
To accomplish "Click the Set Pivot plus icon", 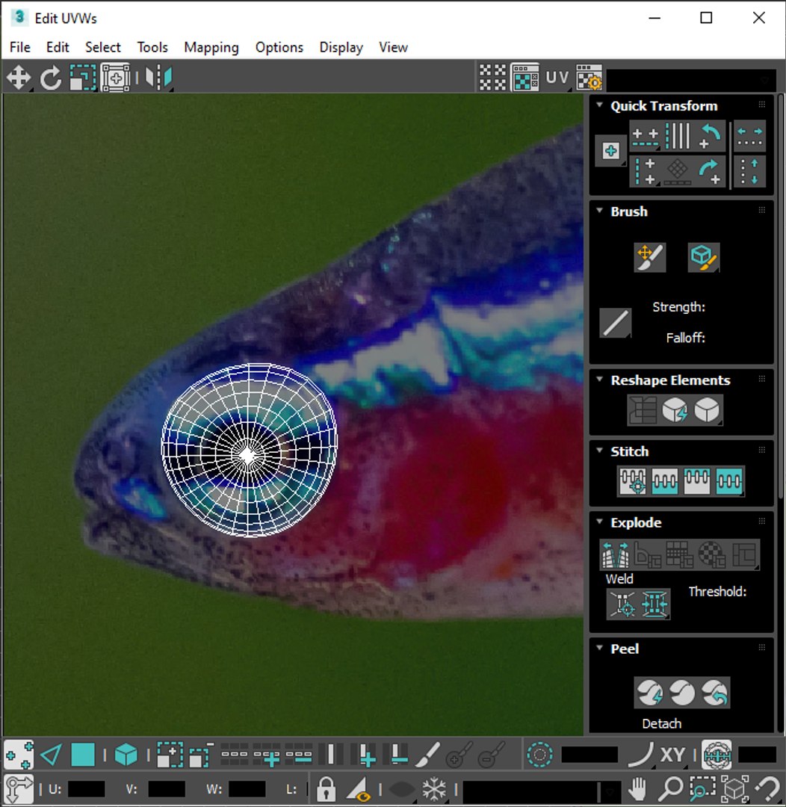I will click(611, 151).
